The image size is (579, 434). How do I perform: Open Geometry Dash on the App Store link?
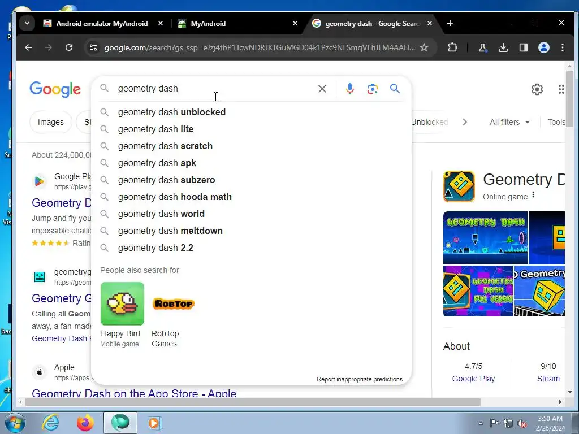coord(134,393)
